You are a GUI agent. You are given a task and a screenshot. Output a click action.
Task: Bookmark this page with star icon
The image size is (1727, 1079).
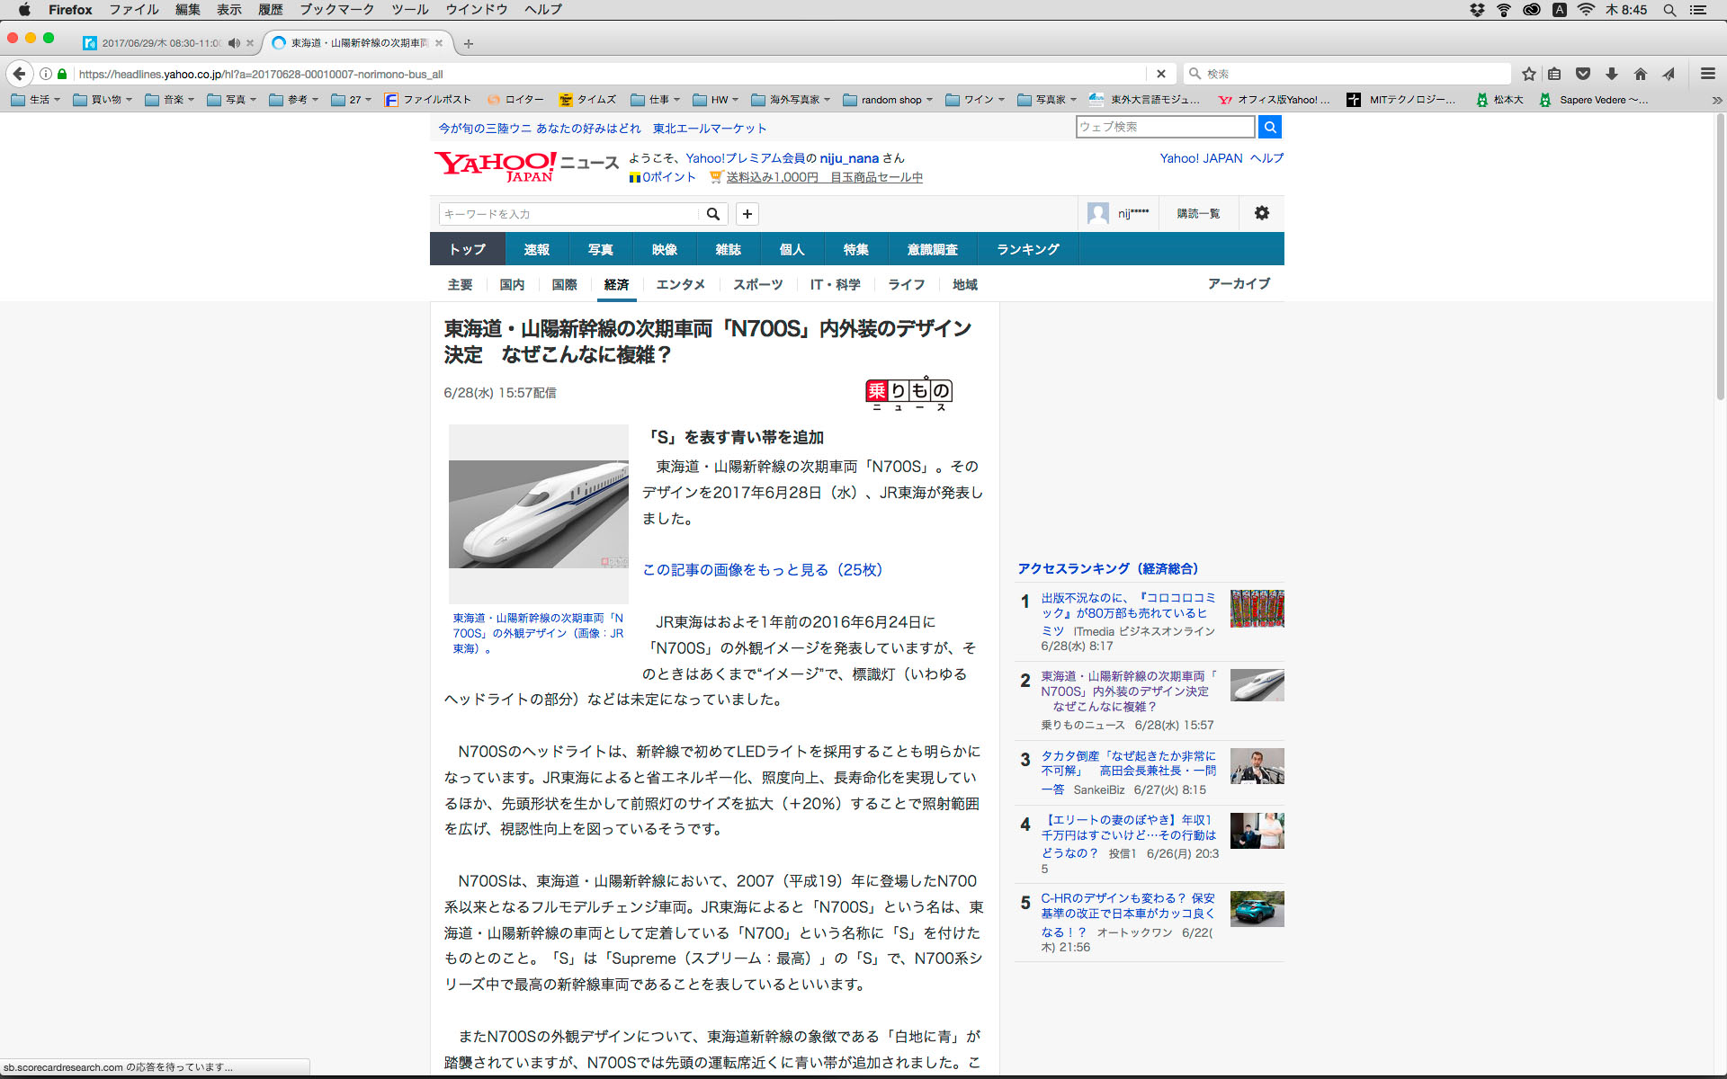pyautogui.click(x=1528, y=74)
